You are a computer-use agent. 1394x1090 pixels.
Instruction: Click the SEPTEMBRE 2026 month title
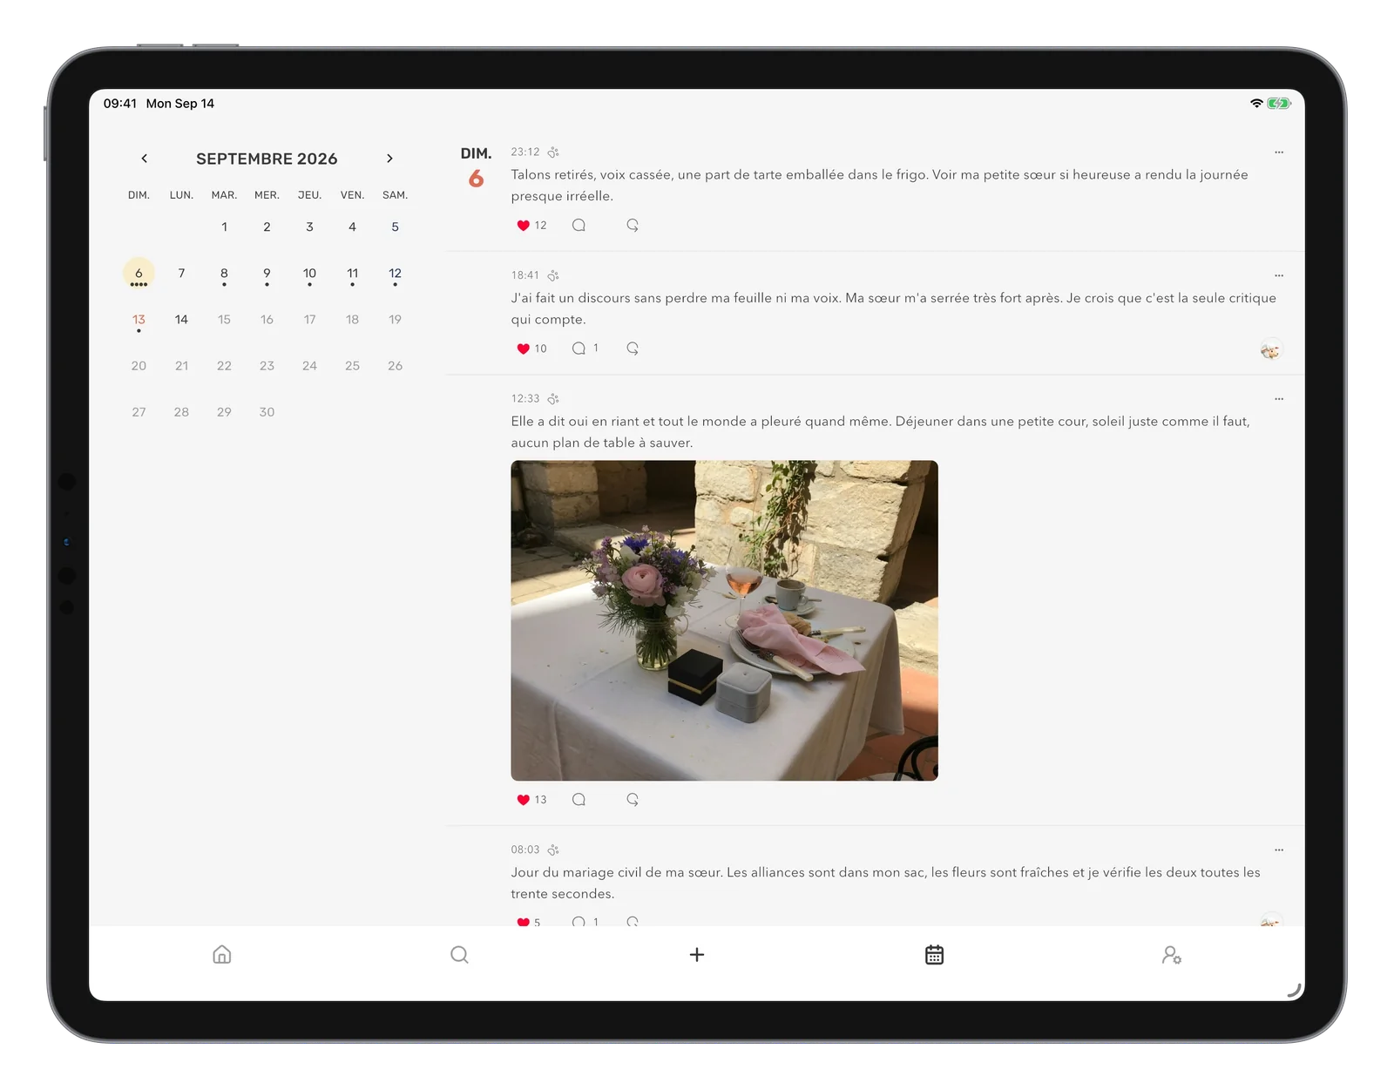pyautogui.click(x=267, y=159)
